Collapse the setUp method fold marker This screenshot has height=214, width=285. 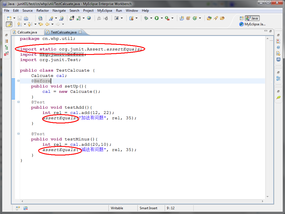(x=18, y=81)
